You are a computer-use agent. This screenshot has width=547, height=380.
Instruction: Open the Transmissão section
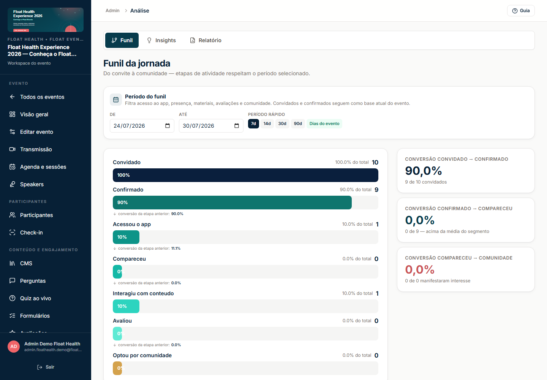coord(46,149)
